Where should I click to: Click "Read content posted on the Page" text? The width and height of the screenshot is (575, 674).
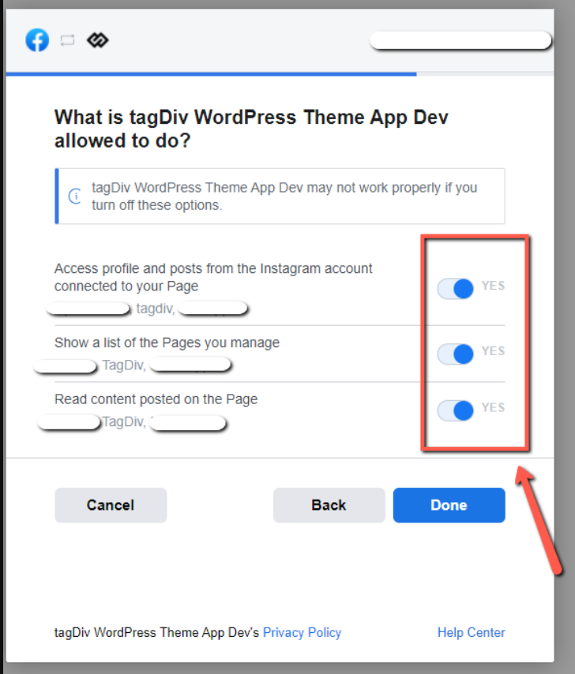coord(156,399)
